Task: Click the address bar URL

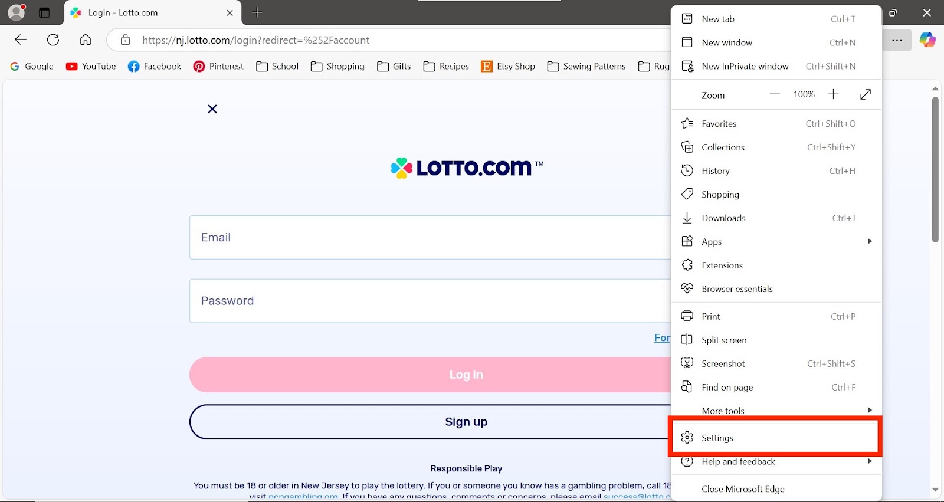Action: click(x=255, y=40)
